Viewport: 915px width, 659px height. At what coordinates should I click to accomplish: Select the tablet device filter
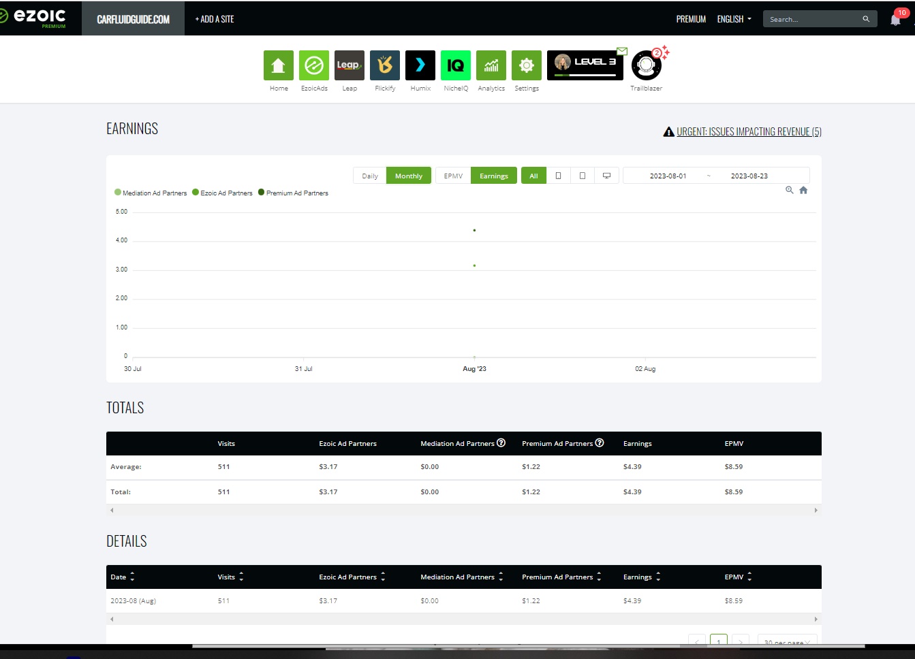582,176
